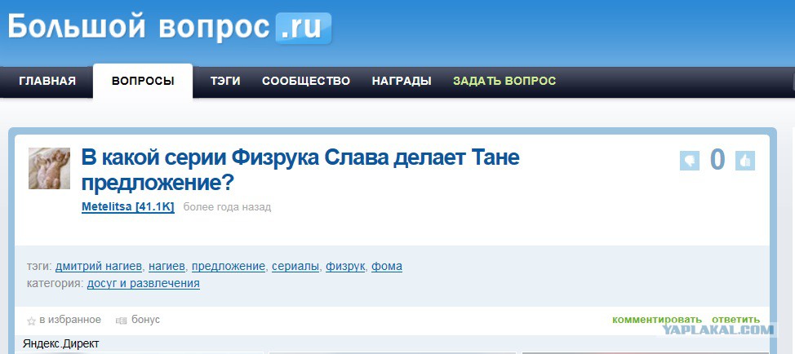The height and width of the screenshot is (354, 795).
Task: Click the vote count 0
Action: 717,159
